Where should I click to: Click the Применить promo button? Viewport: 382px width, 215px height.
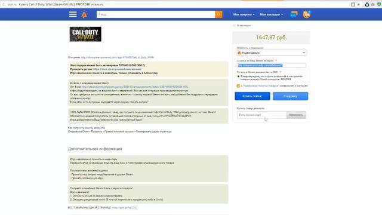296,115
